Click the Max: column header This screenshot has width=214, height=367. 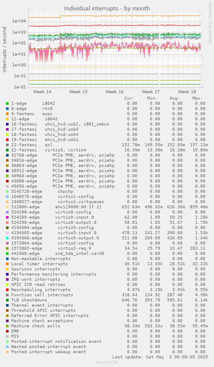[197, 98]
